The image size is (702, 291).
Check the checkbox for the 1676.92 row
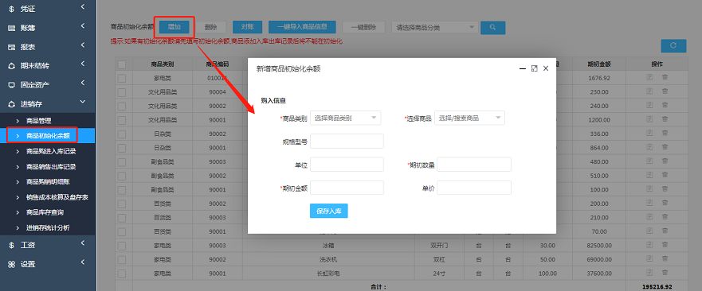tap(122, 78)
